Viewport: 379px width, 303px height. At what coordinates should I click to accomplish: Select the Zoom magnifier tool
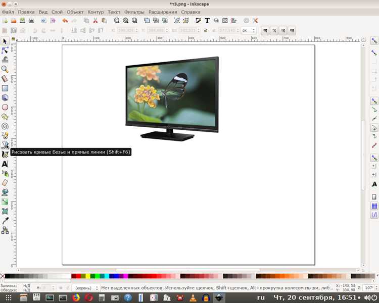[5, 69]
